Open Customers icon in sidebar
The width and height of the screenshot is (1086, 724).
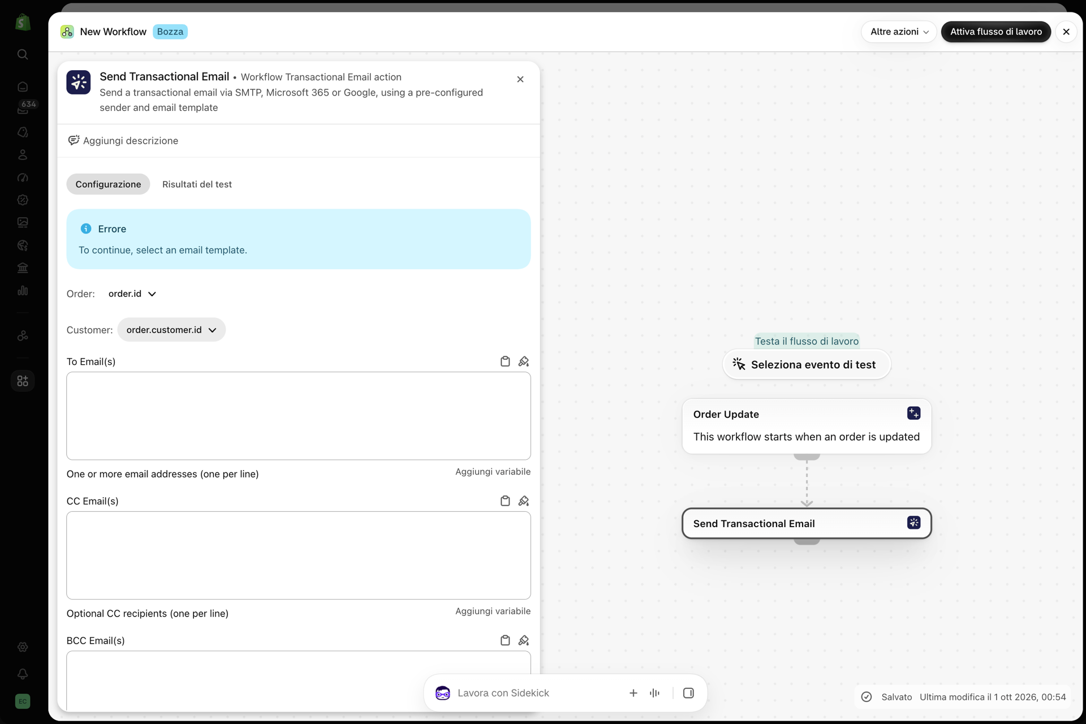pos(23,154)
